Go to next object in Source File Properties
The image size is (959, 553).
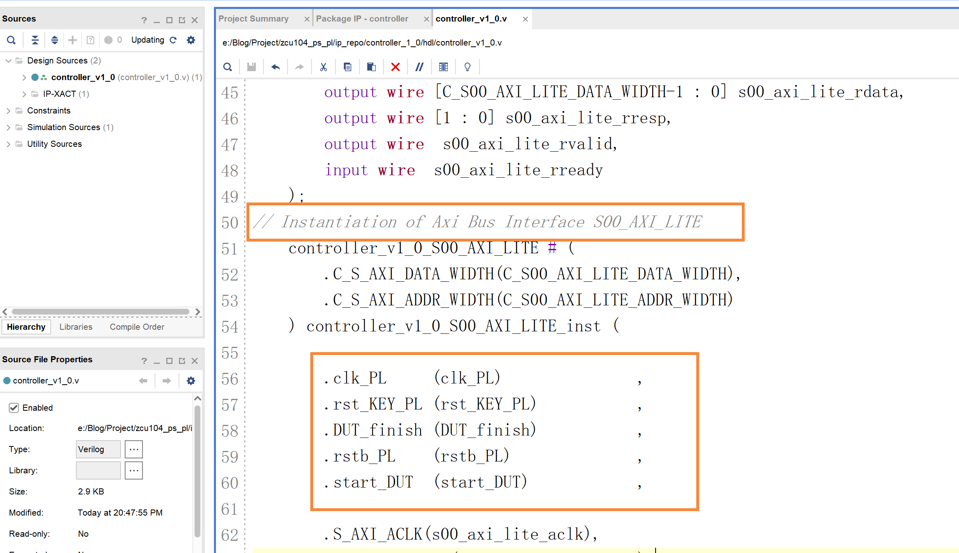point(167,381)
